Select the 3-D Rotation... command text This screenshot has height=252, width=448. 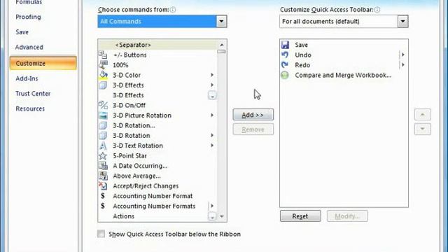pyautogui.click(x=134, y=125)
